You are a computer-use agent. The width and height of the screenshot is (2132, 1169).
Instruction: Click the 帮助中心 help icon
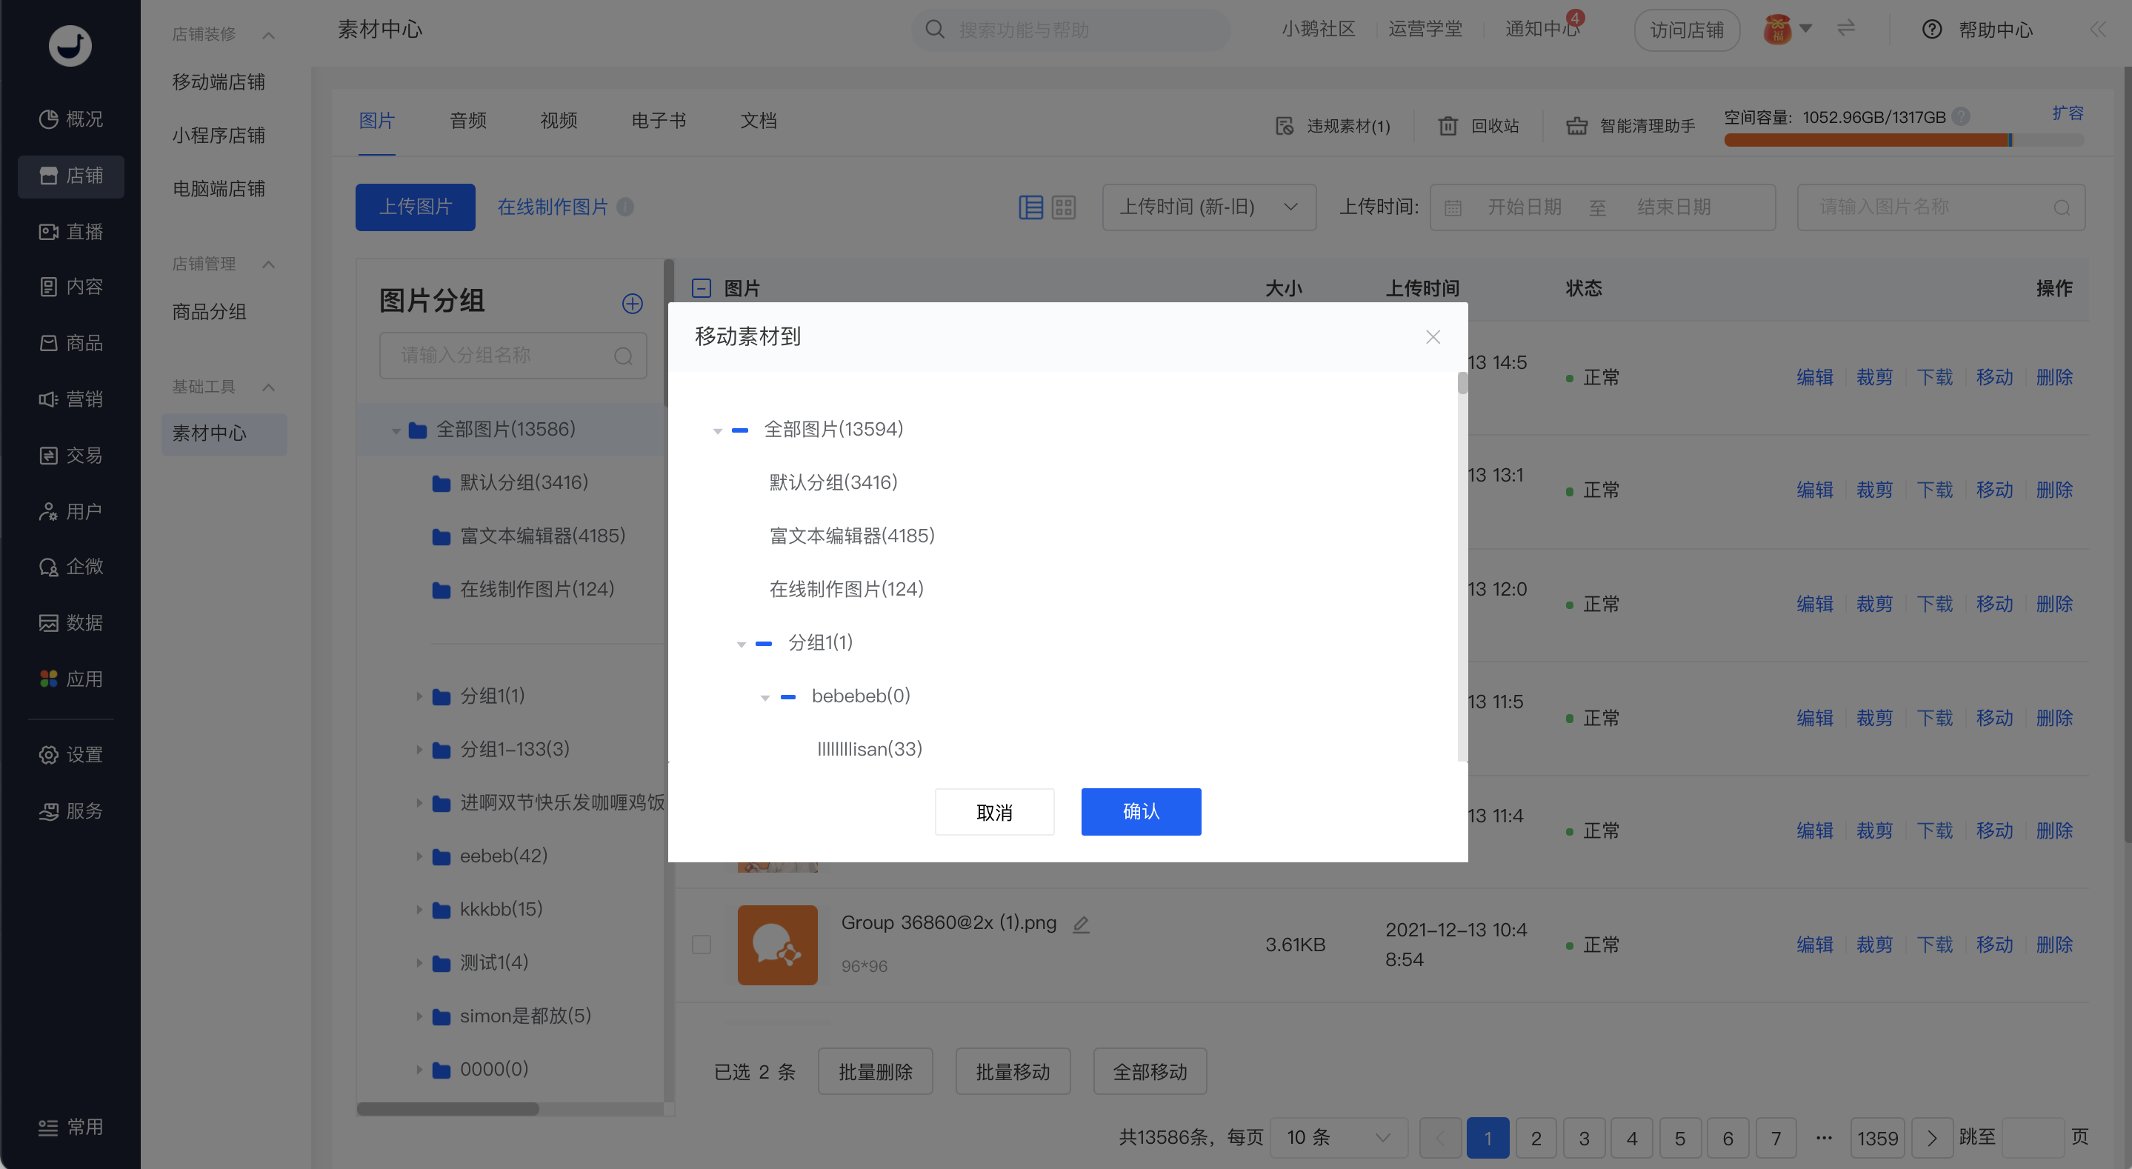1932,30
